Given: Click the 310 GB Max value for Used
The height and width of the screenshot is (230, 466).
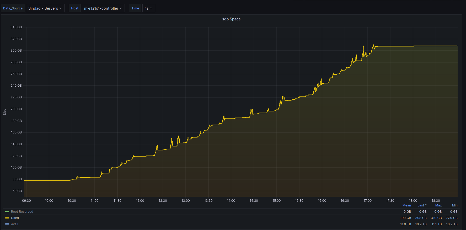Looking at the screenshot, I should pyautogui.click(x=436, y=218).
